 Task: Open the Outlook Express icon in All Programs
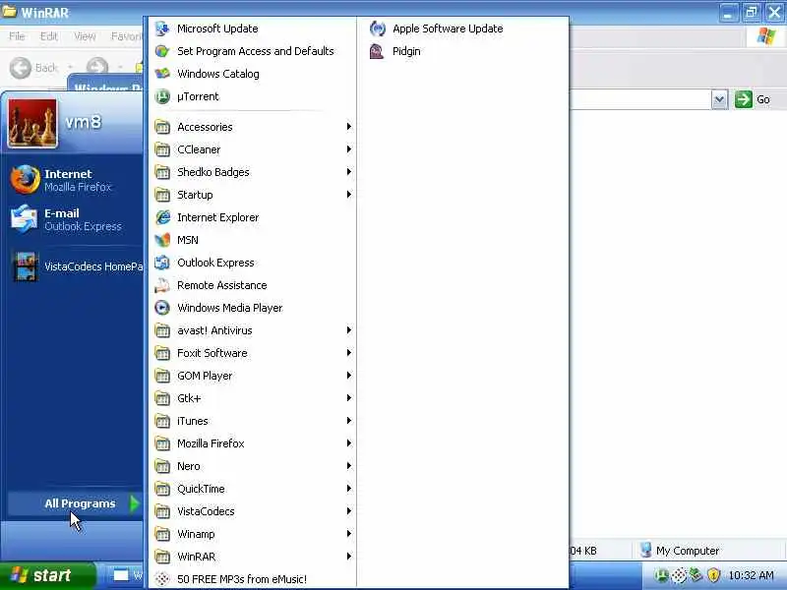coord(162,263)
